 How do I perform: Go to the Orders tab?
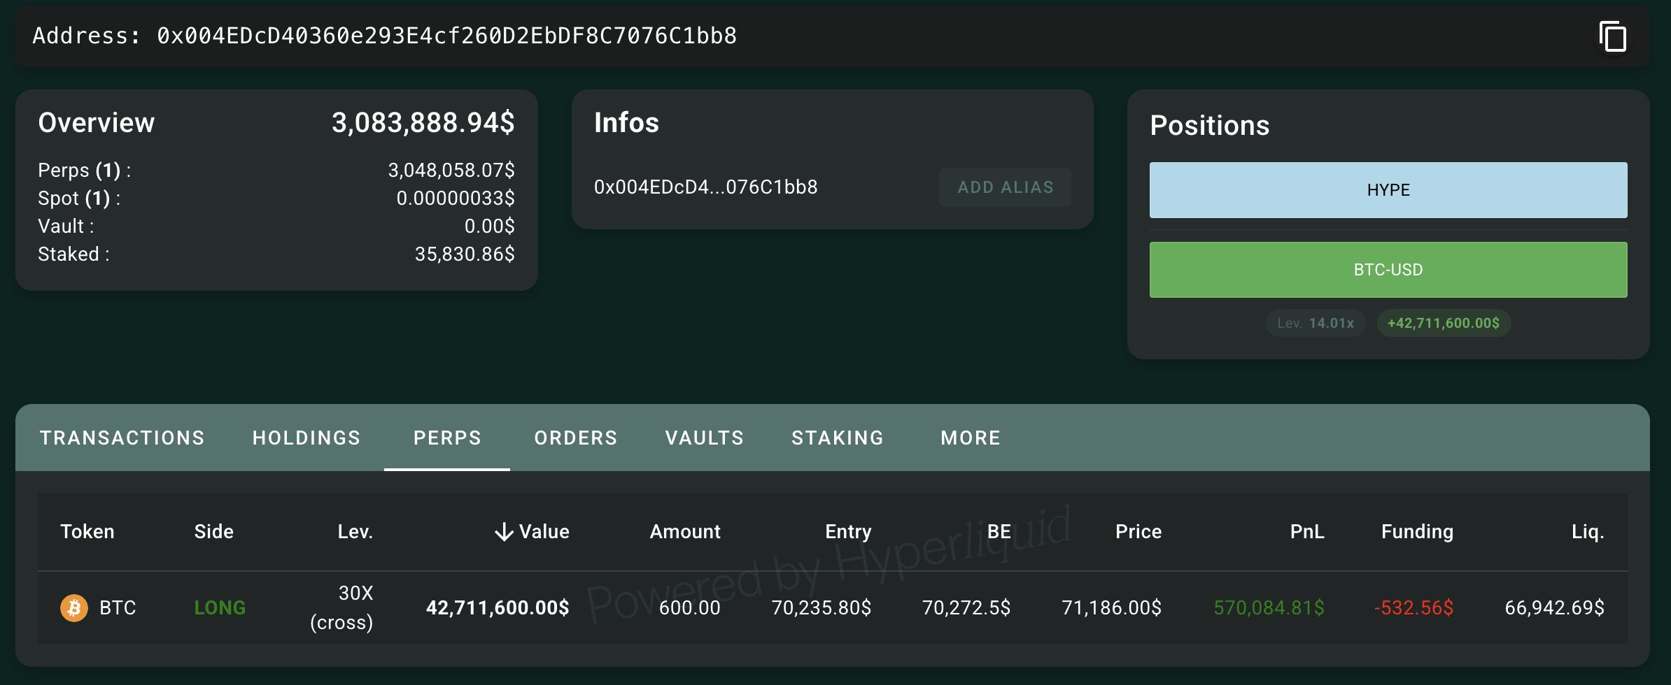(x=576, y=438)
